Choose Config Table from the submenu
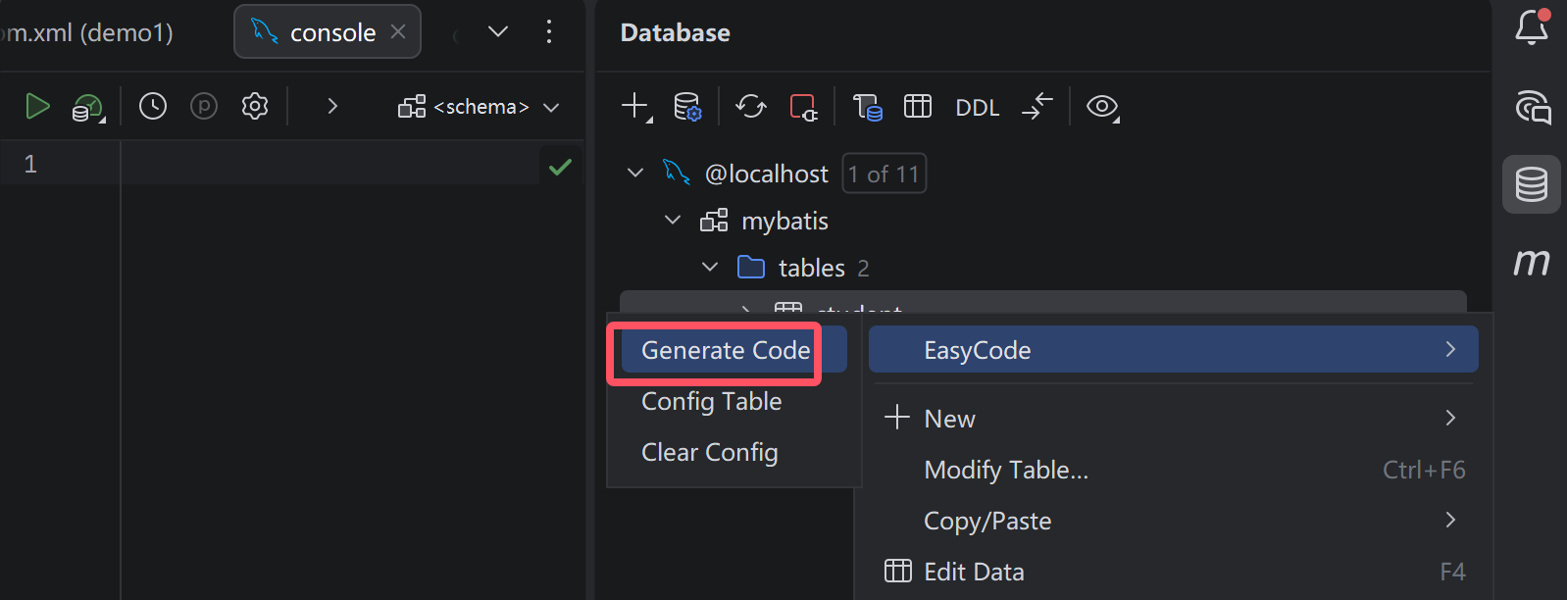This screenshot has width=1567, height=600. pos(711,401)
